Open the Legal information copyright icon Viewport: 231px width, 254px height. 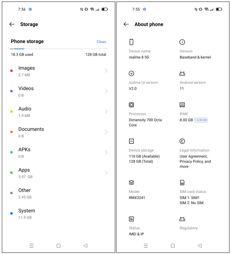pyautogui.click(x=182, y=141)
